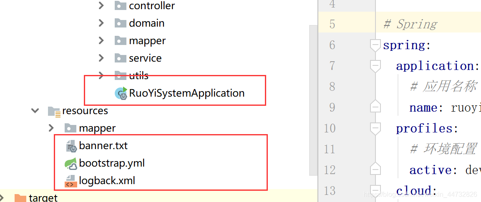
Task: Click the service folder icon
Action: click(x=121, y=58)
